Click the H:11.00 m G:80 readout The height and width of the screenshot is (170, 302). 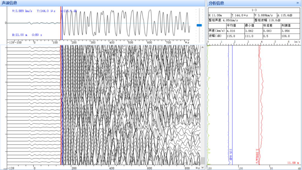[x=27, y=35]
